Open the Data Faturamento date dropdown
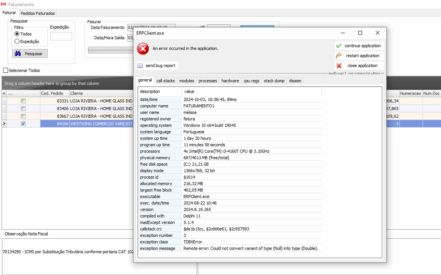441x275 pixels. tap(172, 27)
